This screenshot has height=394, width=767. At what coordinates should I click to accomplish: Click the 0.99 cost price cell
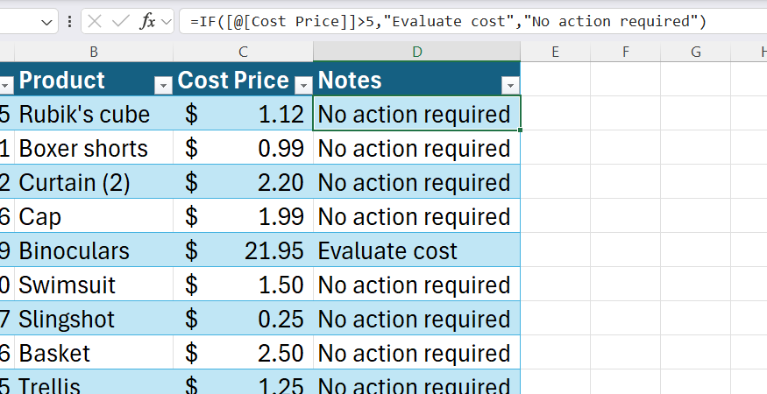point(243,148)
